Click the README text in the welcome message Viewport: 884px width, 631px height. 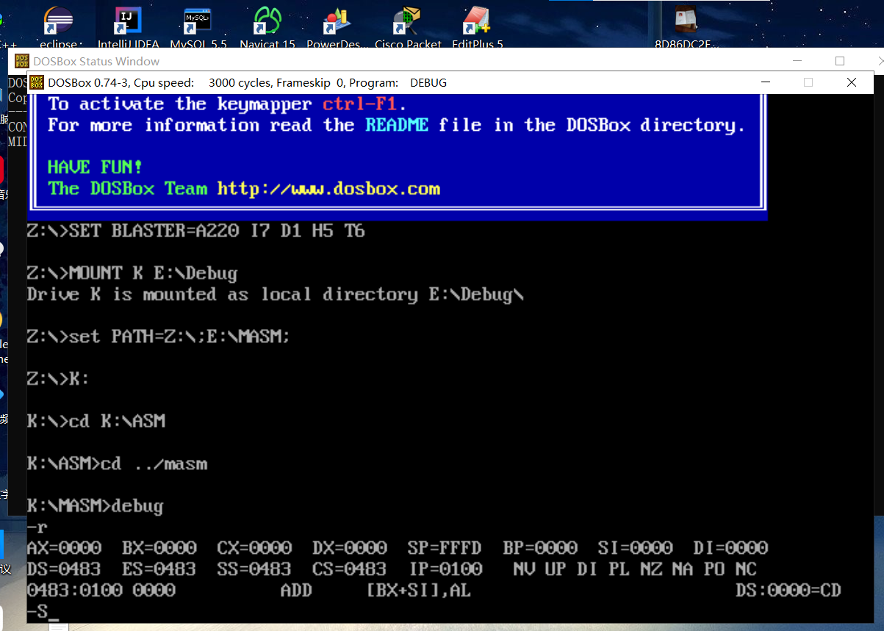(397, 125)
